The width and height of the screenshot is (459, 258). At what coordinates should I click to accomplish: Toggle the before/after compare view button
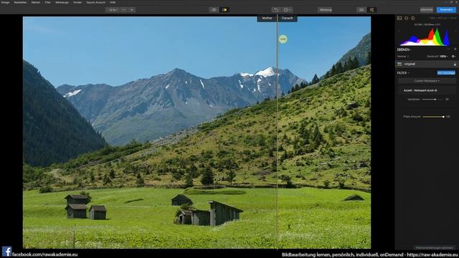pyautogui.click(x=224, y=10)
